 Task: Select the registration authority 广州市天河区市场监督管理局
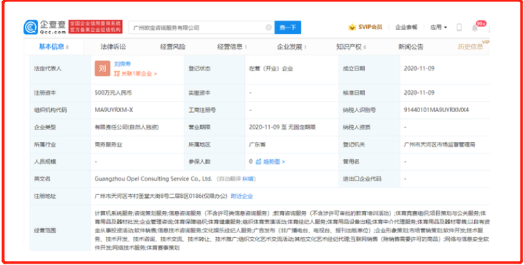(440, 145)
